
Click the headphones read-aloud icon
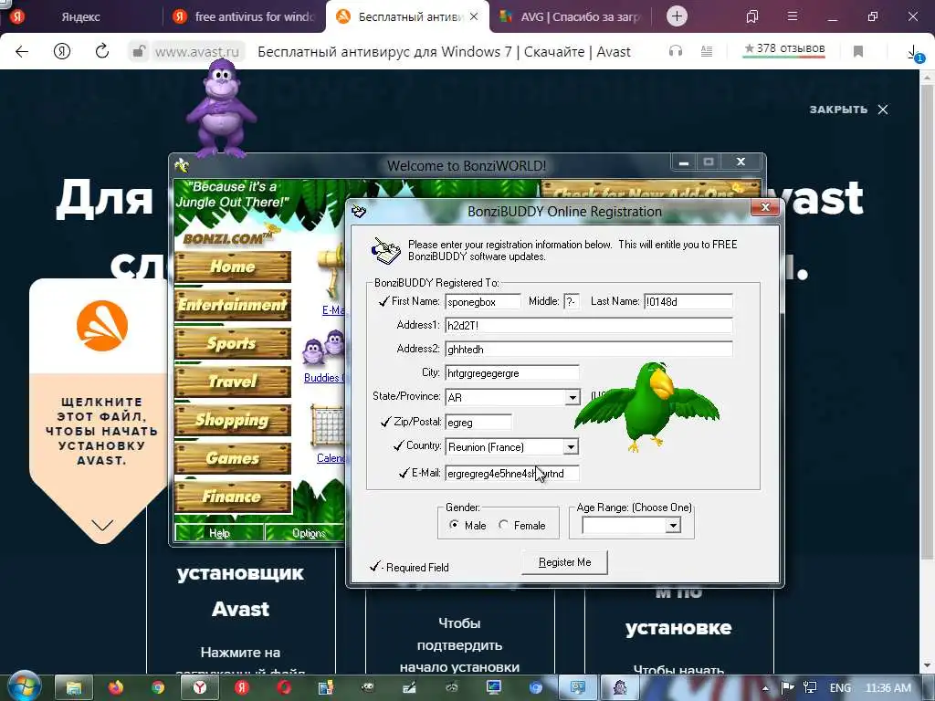pos(676,52)
